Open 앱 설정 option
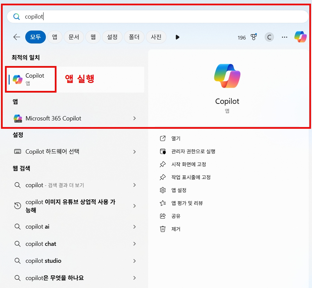 click(179, 190)
